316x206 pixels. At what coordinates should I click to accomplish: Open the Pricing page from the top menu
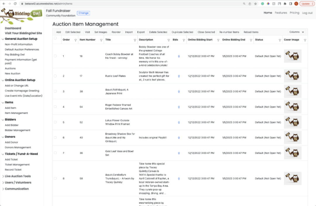(294, 13)
